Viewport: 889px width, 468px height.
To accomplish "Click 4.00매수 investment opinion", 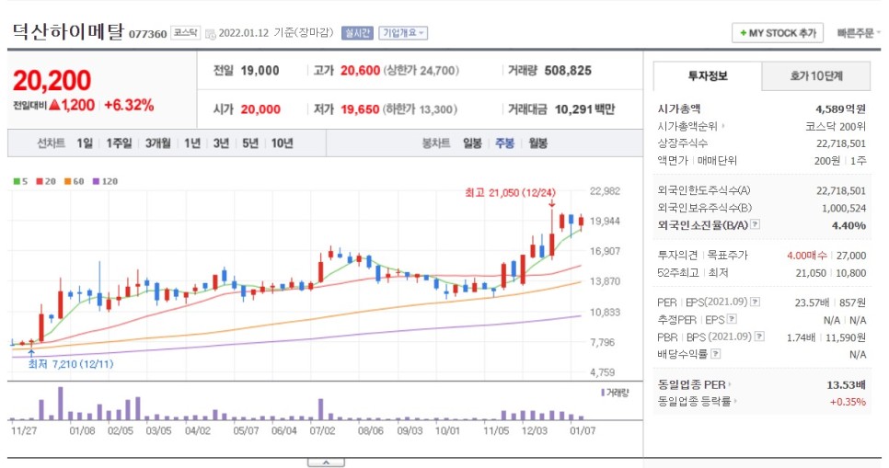I will click(806, 256).
